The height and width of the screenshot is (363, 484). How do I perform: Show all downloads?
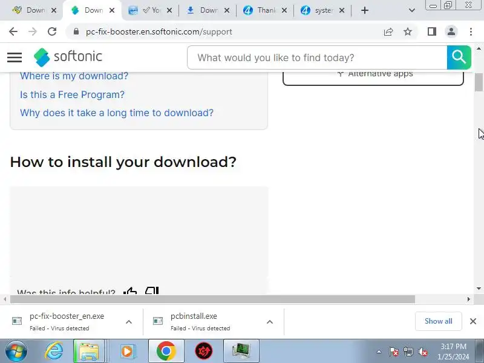(438, 321)
